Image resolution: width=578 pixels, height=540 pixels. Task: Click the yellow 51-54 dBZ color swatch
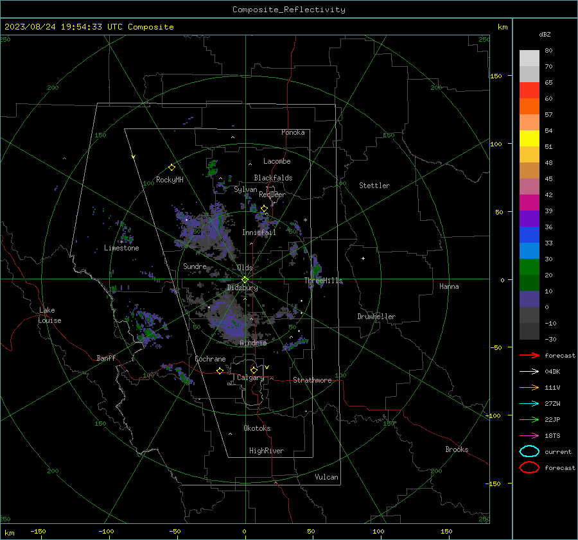click(529, 139)
